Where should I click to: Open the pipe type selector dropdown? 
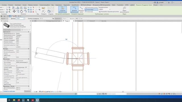click(x=30, y=25)
